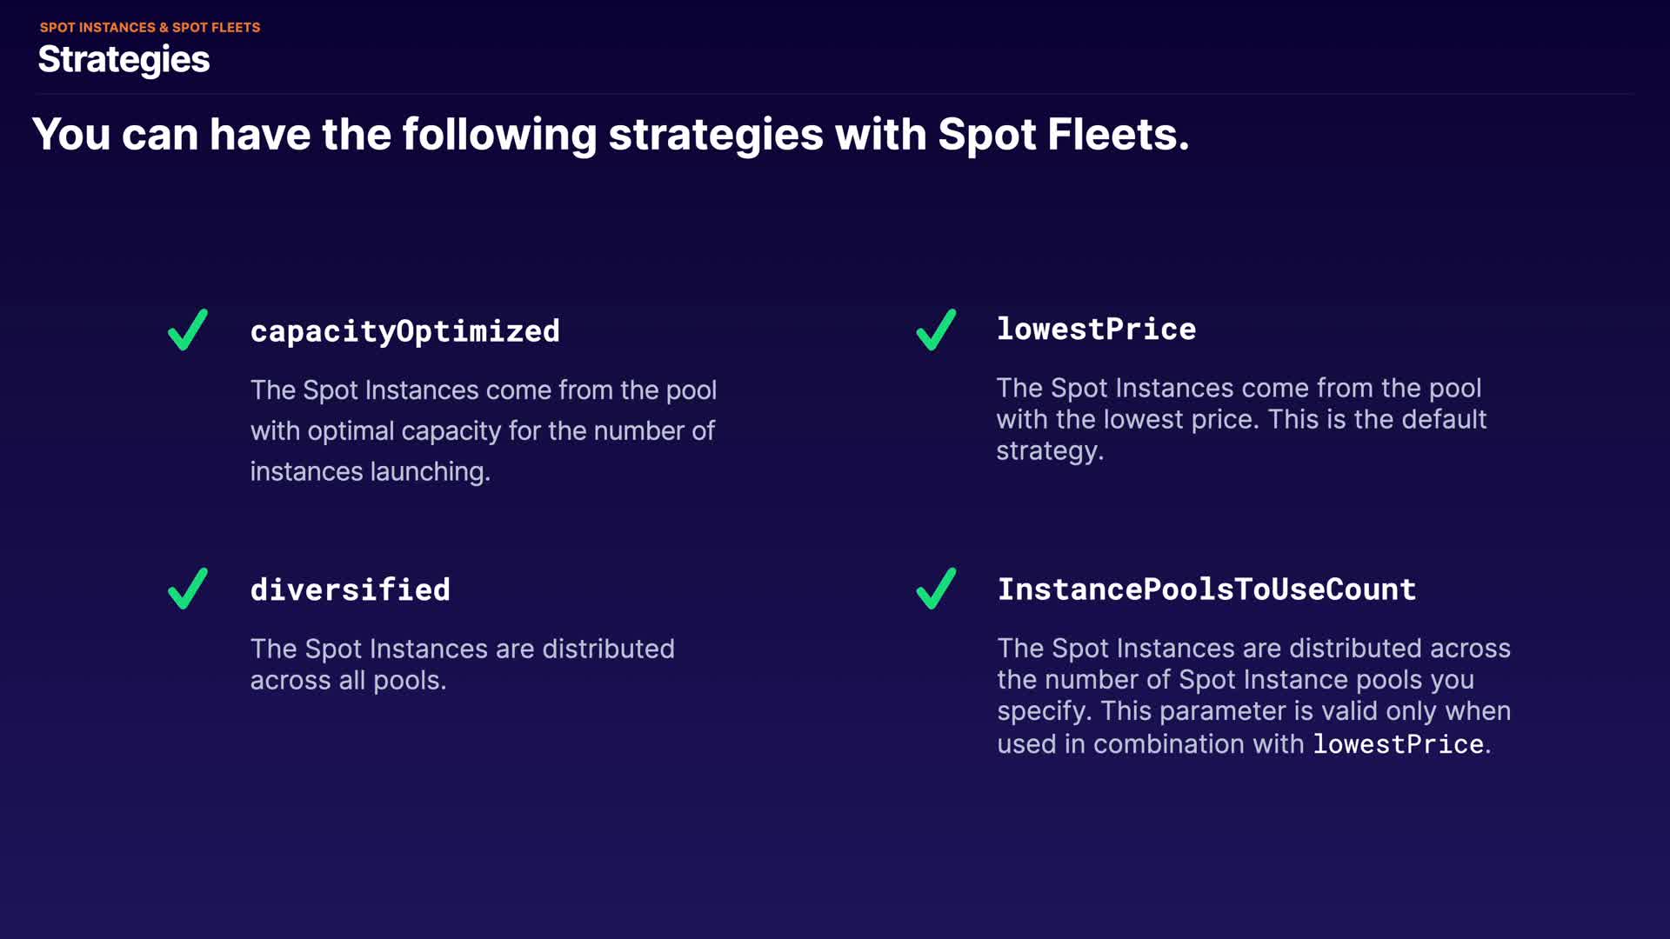Click the inline lowestPrice code at paragraph end
The height and width of the screenshot is (939, 1670).
[1398, 745]
